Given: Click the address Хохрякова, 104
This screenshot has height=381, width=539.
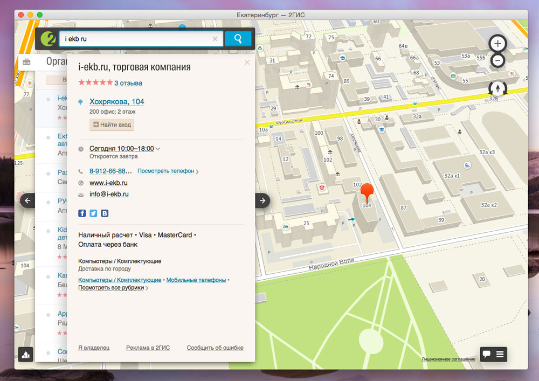Looking at the screenshot, I should point(116,101).
